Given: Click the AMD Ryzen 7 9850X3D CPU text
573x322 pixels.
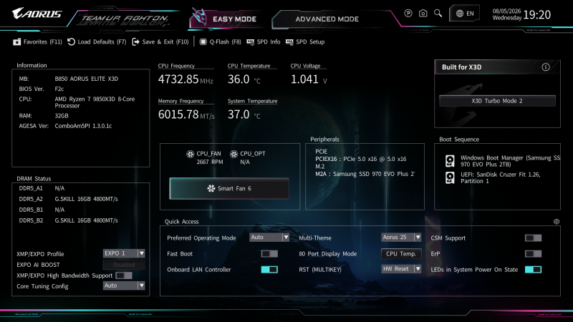Looking at the screenshot, I should point(95,102).
